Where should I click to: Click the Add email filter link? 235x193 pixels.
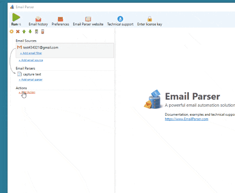31,53
